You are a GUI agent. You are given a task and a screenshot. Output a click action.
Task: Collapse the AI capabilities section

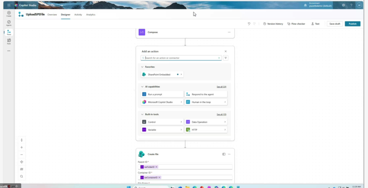142,87
